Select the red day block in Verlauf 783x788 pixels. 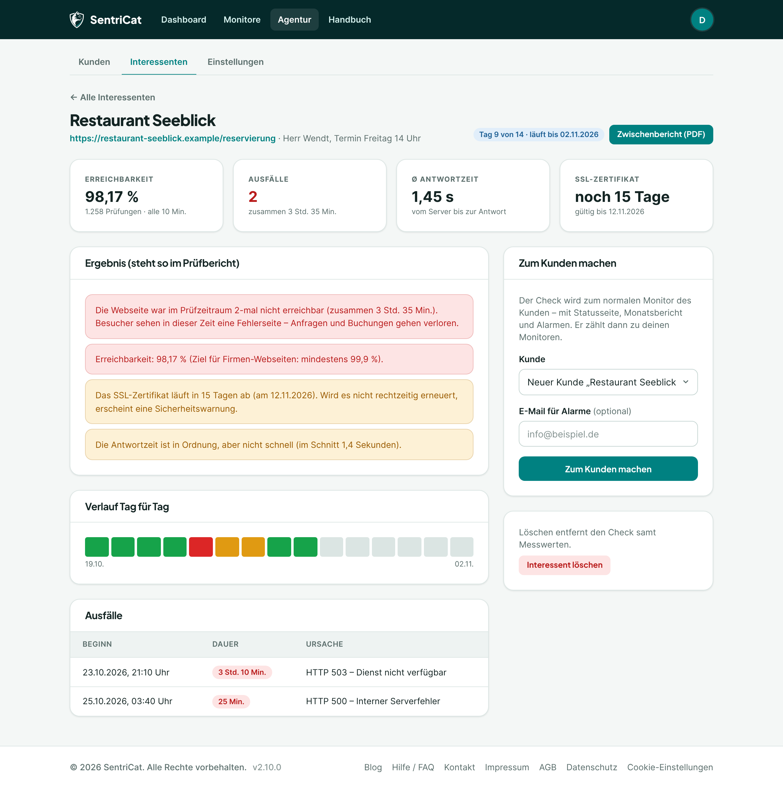click(201, 547)
